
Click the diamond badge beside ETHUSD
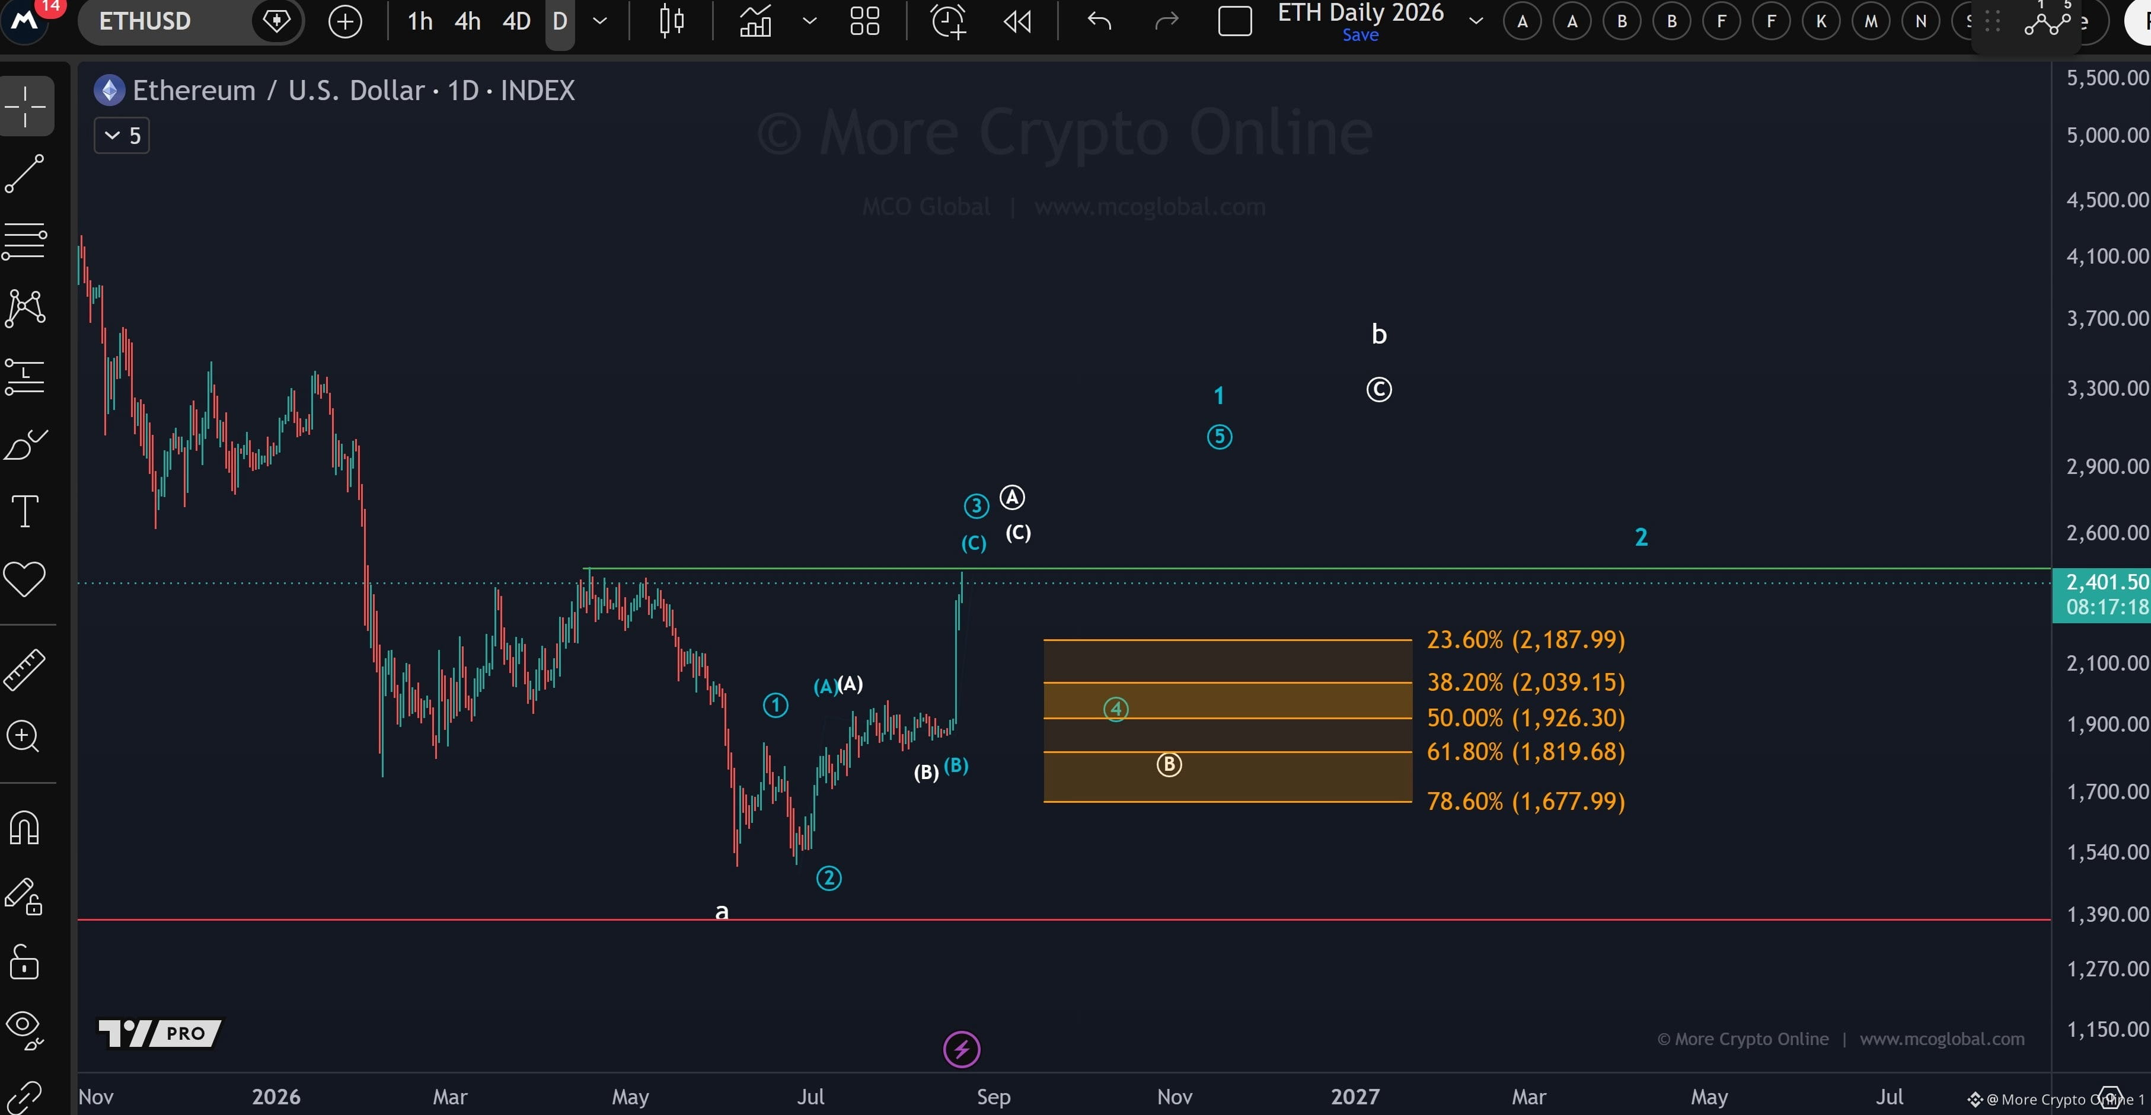click(x=276, y=21)
